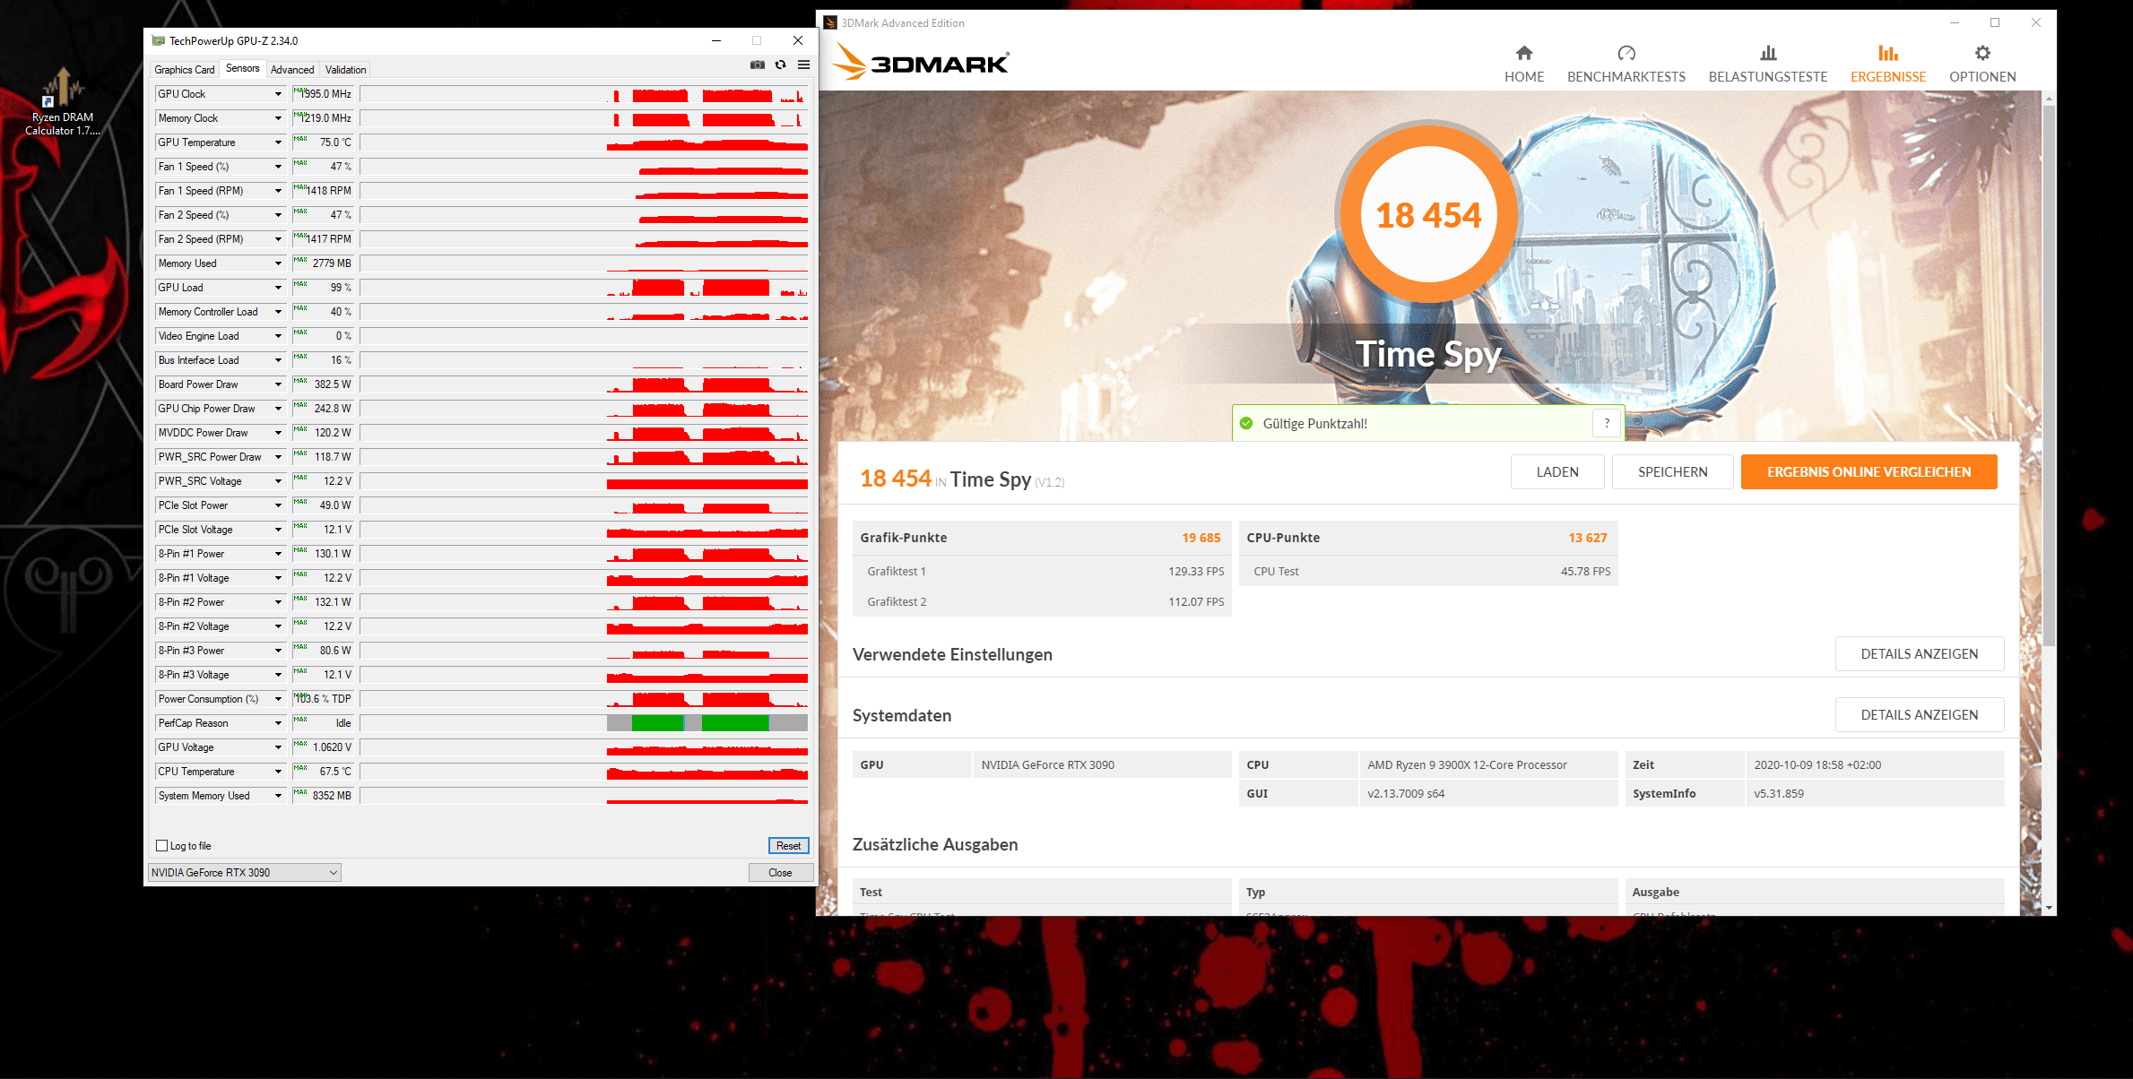Viewport: 2133px width, 1079px height.
Task: Open the NVIDIA GeForce RTX 3090 device selector
Action: point(244,872)
